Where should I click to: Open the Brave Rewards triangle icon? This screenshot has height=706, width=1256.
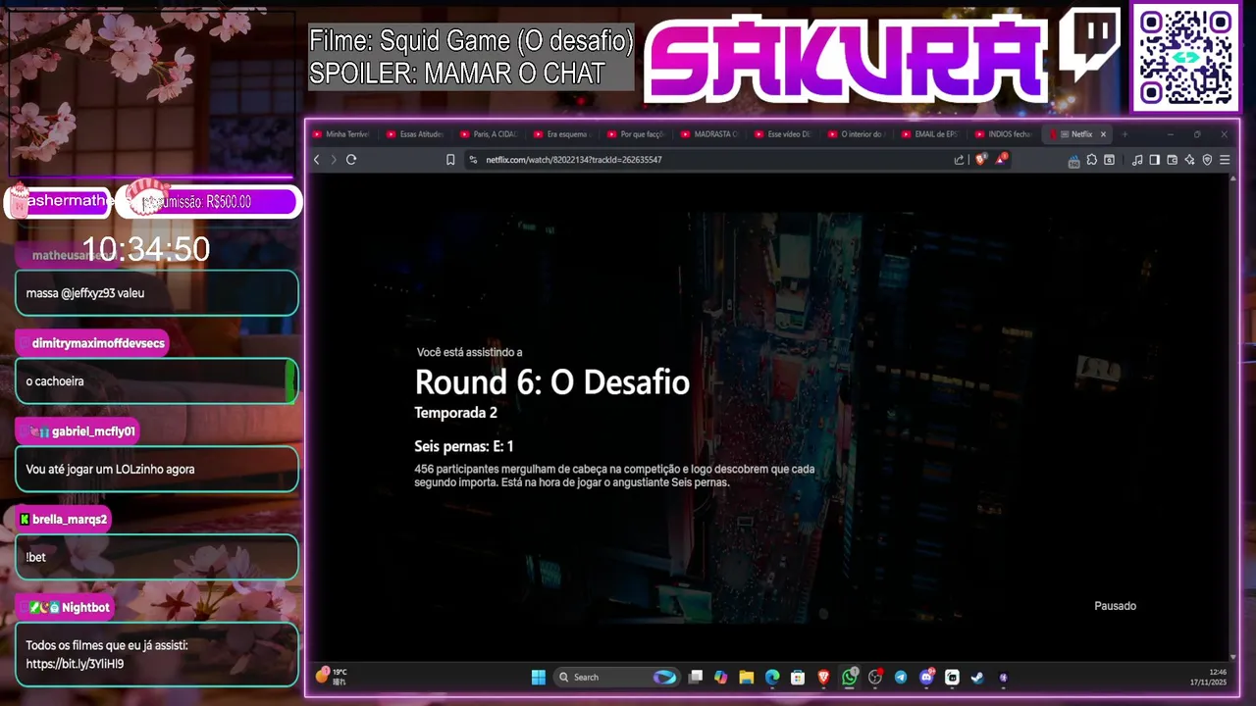(x=1001, y=159)
